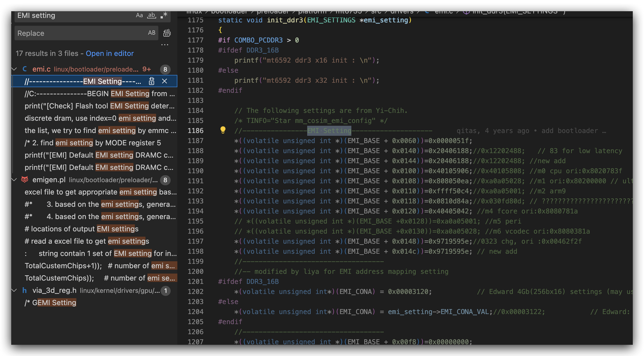Collapse via_3d_reg.h results group

[x=14, y=290]
